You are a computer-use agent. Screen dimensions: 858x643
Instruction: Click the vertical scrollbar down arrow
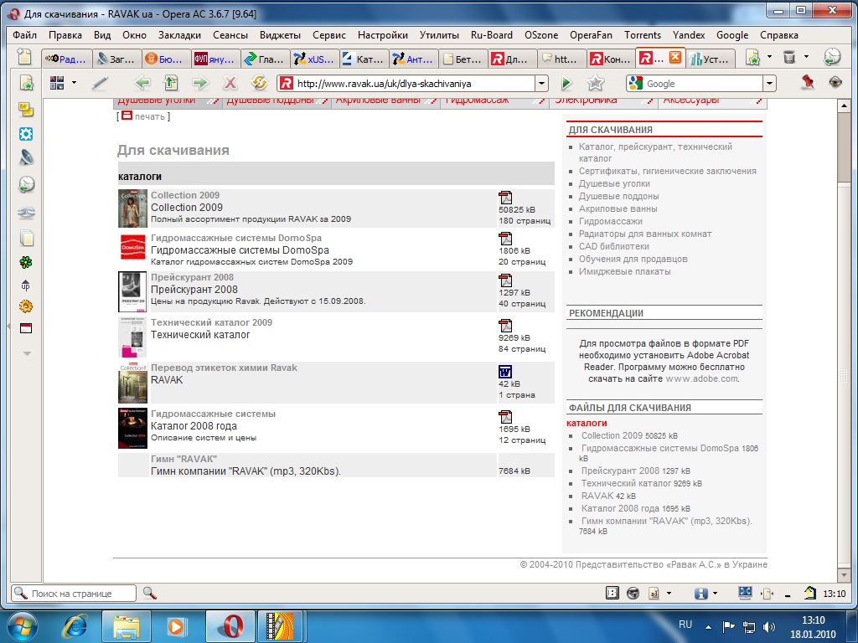coord(843,576)
